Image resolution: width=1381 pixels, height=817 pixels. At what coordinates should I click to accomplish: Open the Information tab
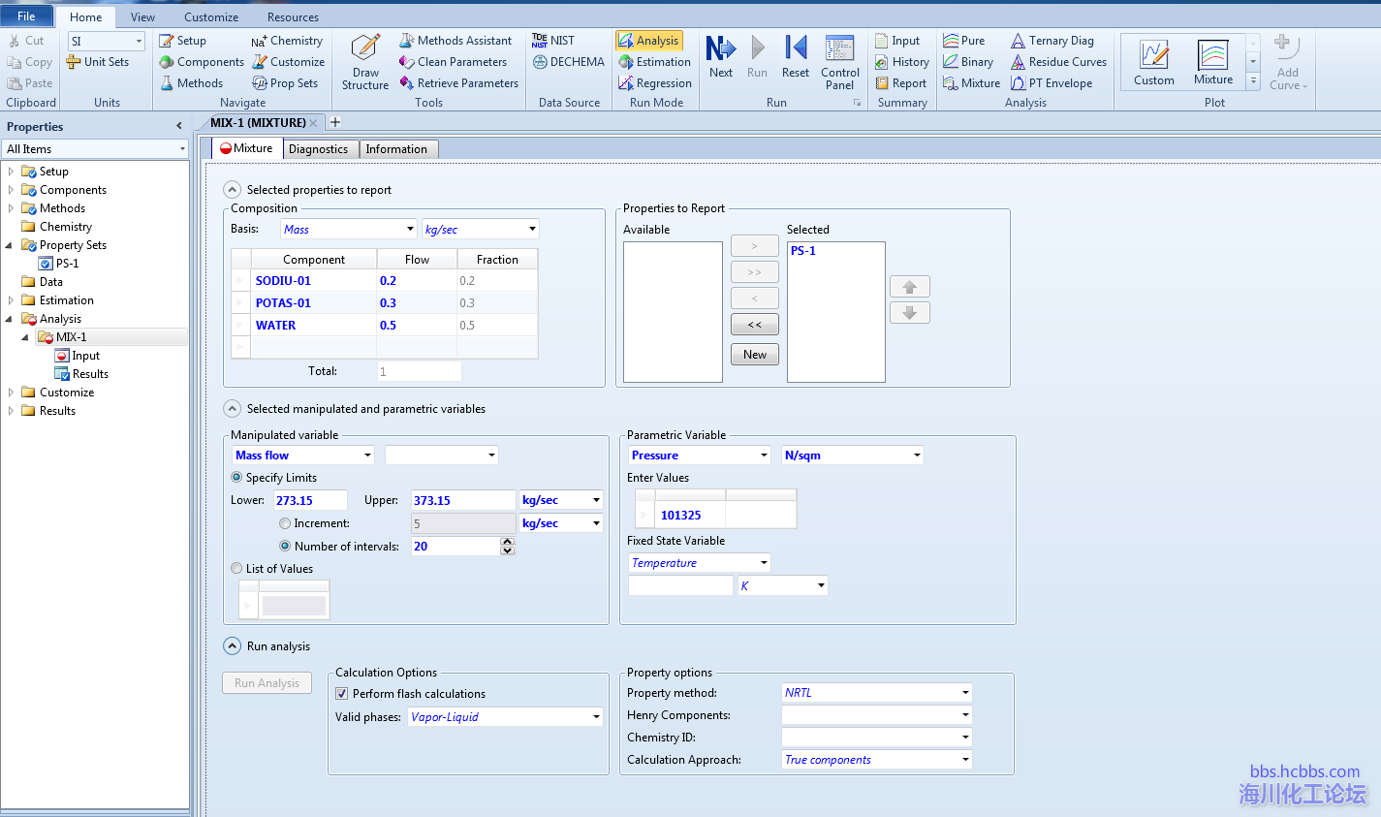click(x=396, y=149)
